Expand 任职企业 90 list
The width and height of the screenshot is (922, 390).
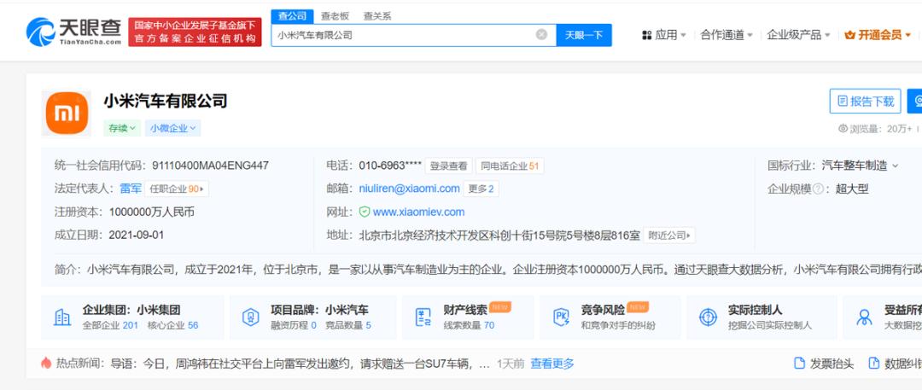pos(177,189)
